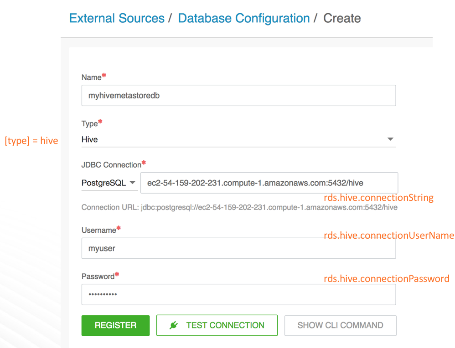Image resolution: width=455 pixels, height=348 pixels.
Task: Expand the PostgreSQL driver dropdown arrow
Action: pos(132,182)
